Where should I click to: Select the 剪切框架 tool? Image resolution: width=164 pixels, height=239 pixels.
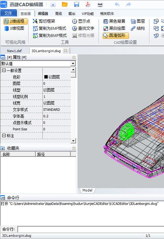pyautogui.click(x=44, y=21)
